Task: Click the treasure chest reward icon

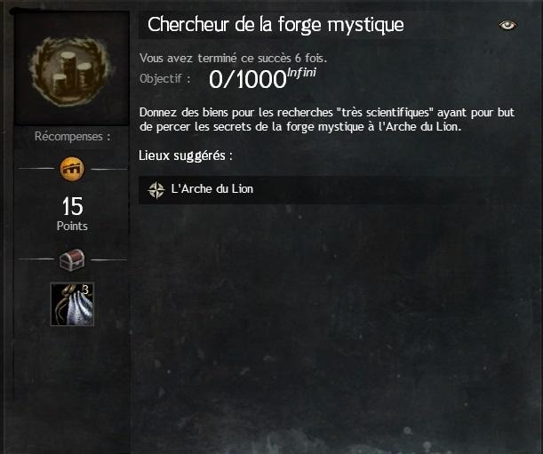Action: click(x=72, y=260)
